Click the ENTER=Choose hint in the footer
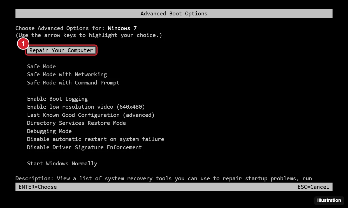Image resolution: width=348 pixels, height=208 pixels. point(38,187)
